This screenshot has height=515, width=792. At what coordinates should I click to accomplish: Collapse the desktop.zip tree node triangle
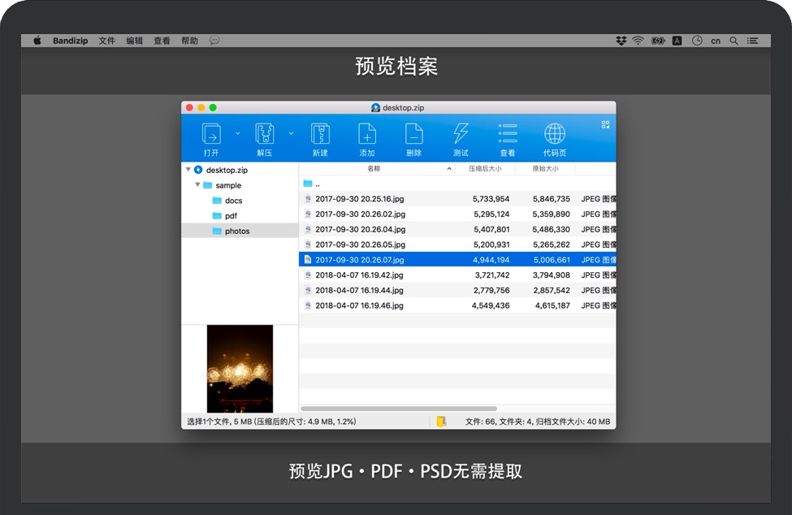188,170
